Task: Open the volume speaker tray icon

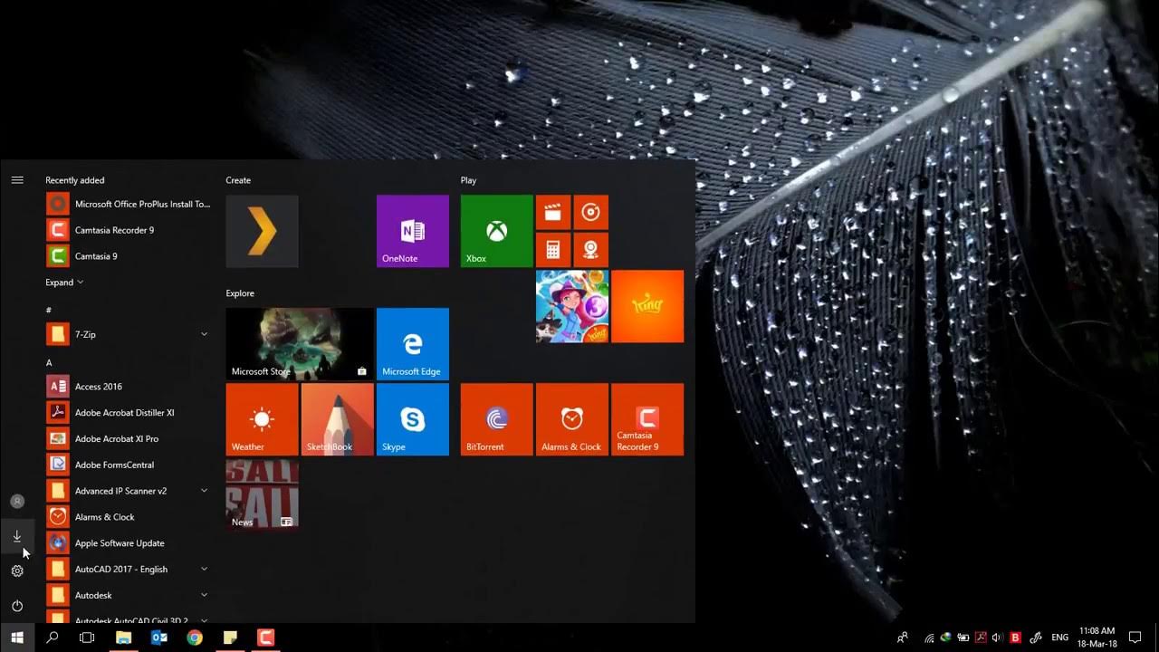Action: [998, 638]
